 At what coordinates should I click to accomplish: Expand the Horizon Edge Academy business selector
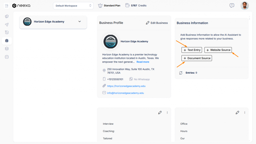tap(79, 22)
